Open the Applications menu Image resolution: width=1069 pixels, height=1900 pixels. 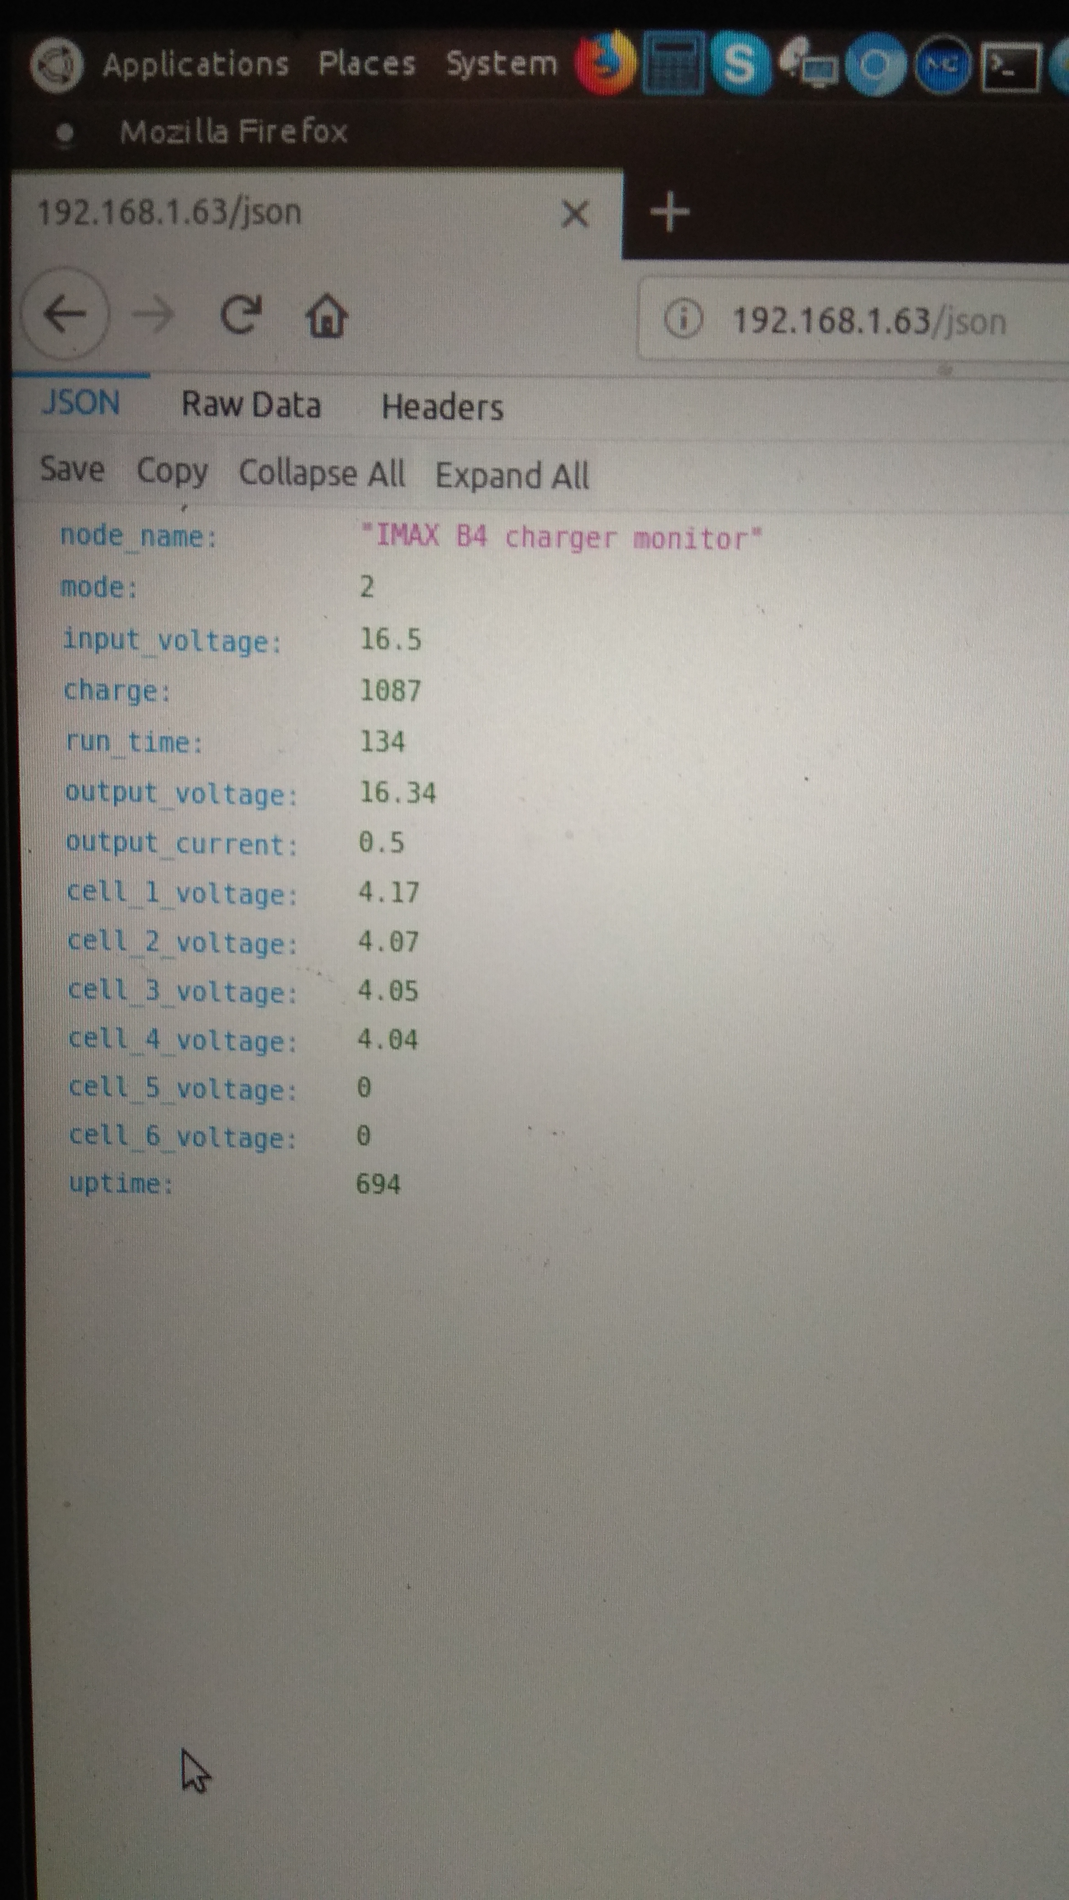click(196, 65)
